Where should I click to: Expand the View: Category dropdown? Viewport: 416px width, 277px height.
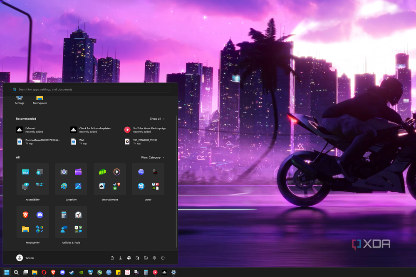pyautogui.click(x=153, y=157)
